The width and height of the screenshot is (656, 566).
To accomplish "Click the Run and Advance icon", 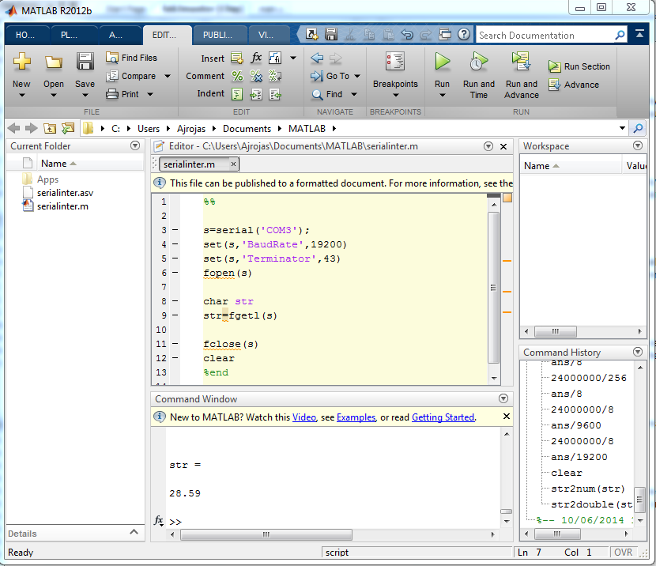I will tap(521, 62).
